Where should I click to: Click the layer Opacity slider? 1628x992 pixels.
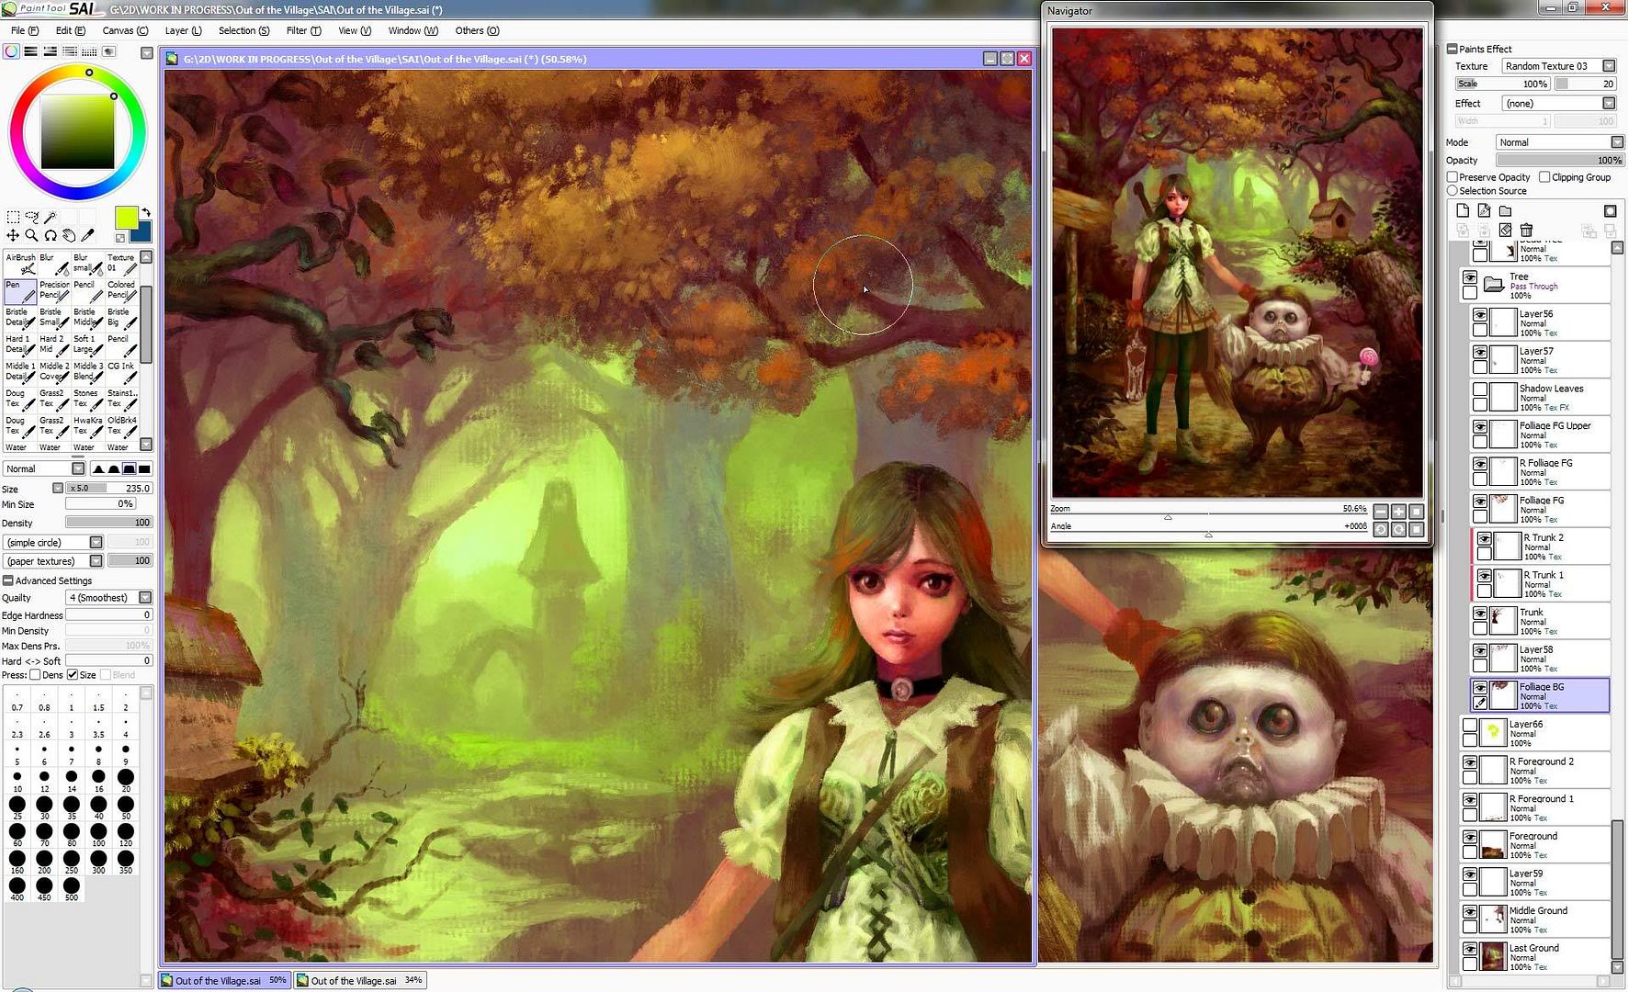[1559, 161]
